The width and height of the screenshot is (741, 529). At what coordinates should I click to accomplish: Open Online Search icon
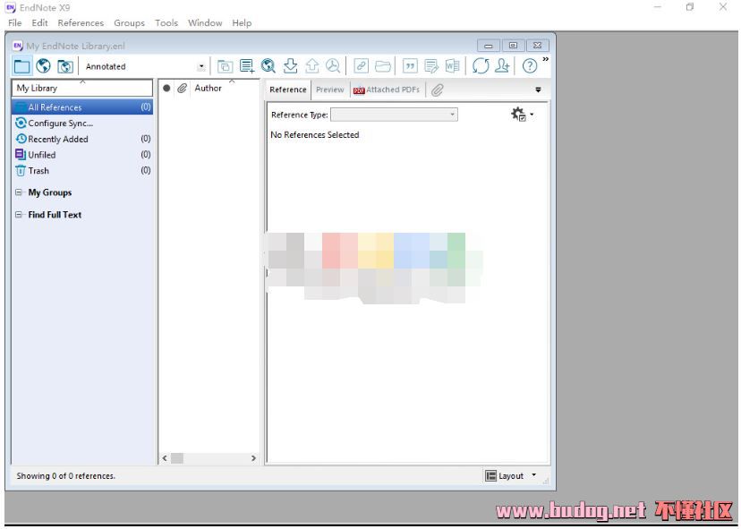pyautogui.click(x=268, y=66)
